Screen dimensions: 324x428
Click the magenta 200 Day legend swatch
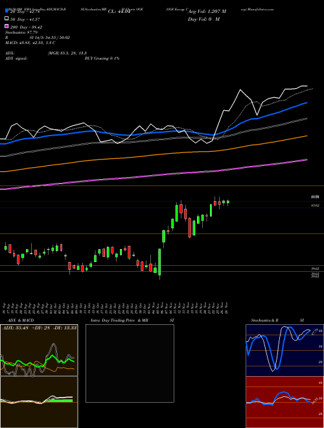click(6, 26)
